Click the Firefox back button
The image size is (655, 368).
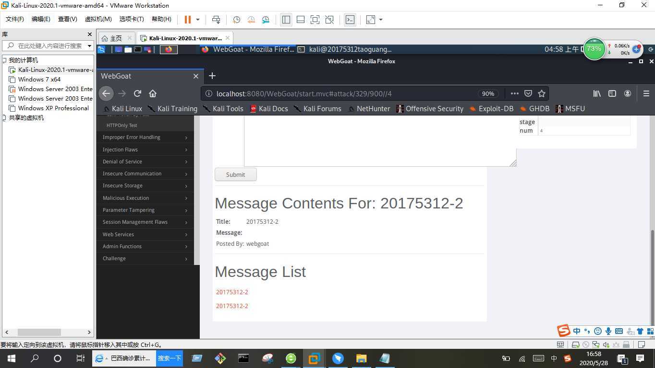106,93
